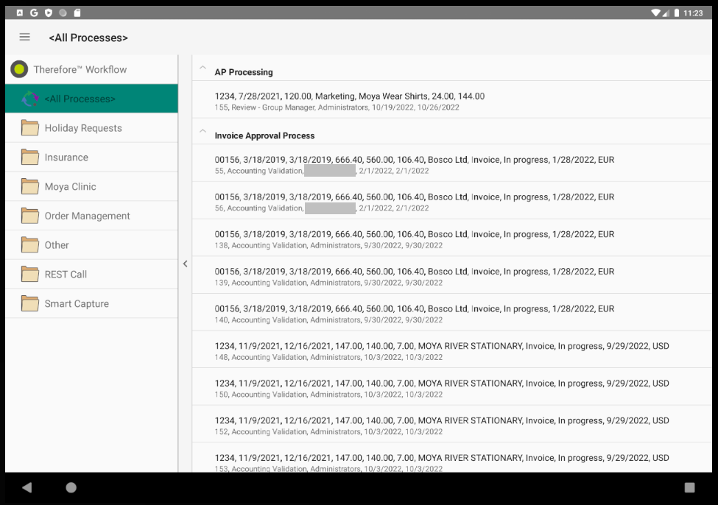Click the Order Management folder icon
Viewport: 718px width, 505px height.
(x=30, y=216)
